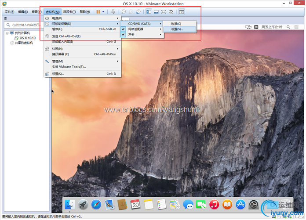Click the settings icon beside 设置(S)... Ctrl+D
This screenshot has width=306, height=220.
47,74
